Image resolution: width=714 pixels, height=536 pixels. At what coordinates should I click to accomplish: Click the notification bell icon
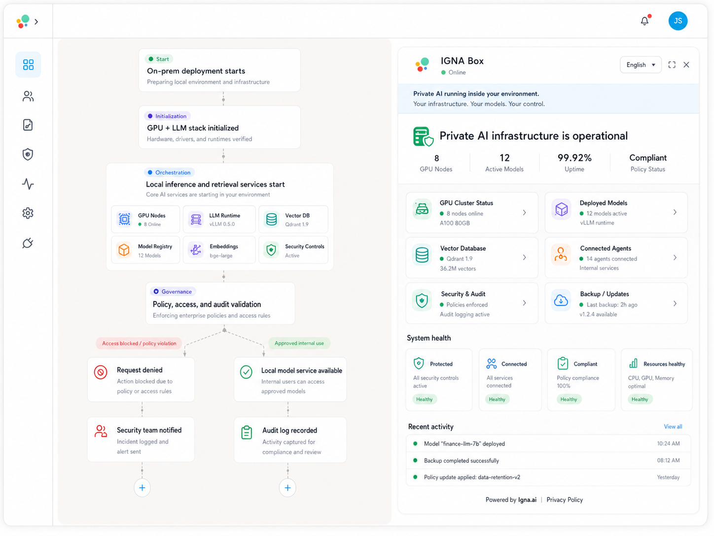pos(645,21)
